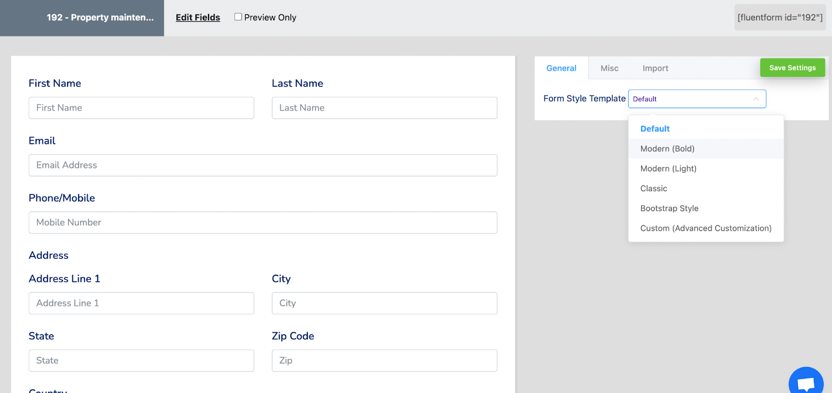Viewport: 832px width, 393px height.
Task: Click into the Email Address field
Action: point(263,165)
